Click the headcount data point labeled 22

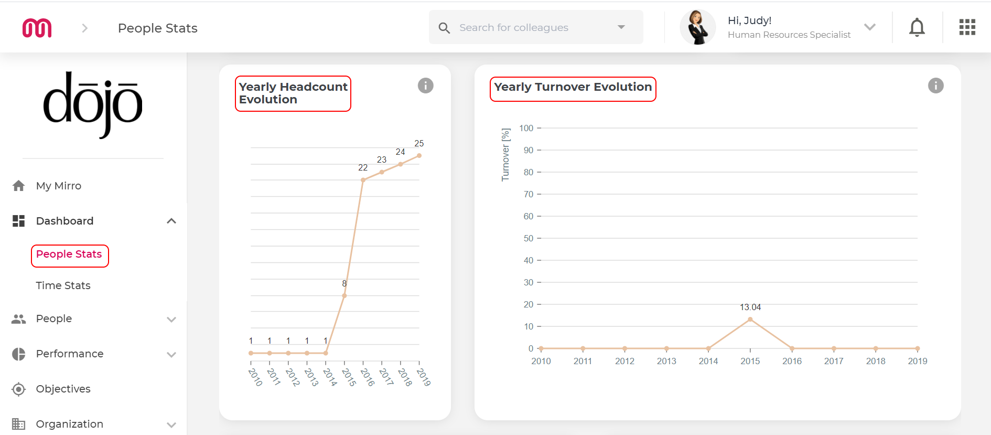(x=363, y=180)
